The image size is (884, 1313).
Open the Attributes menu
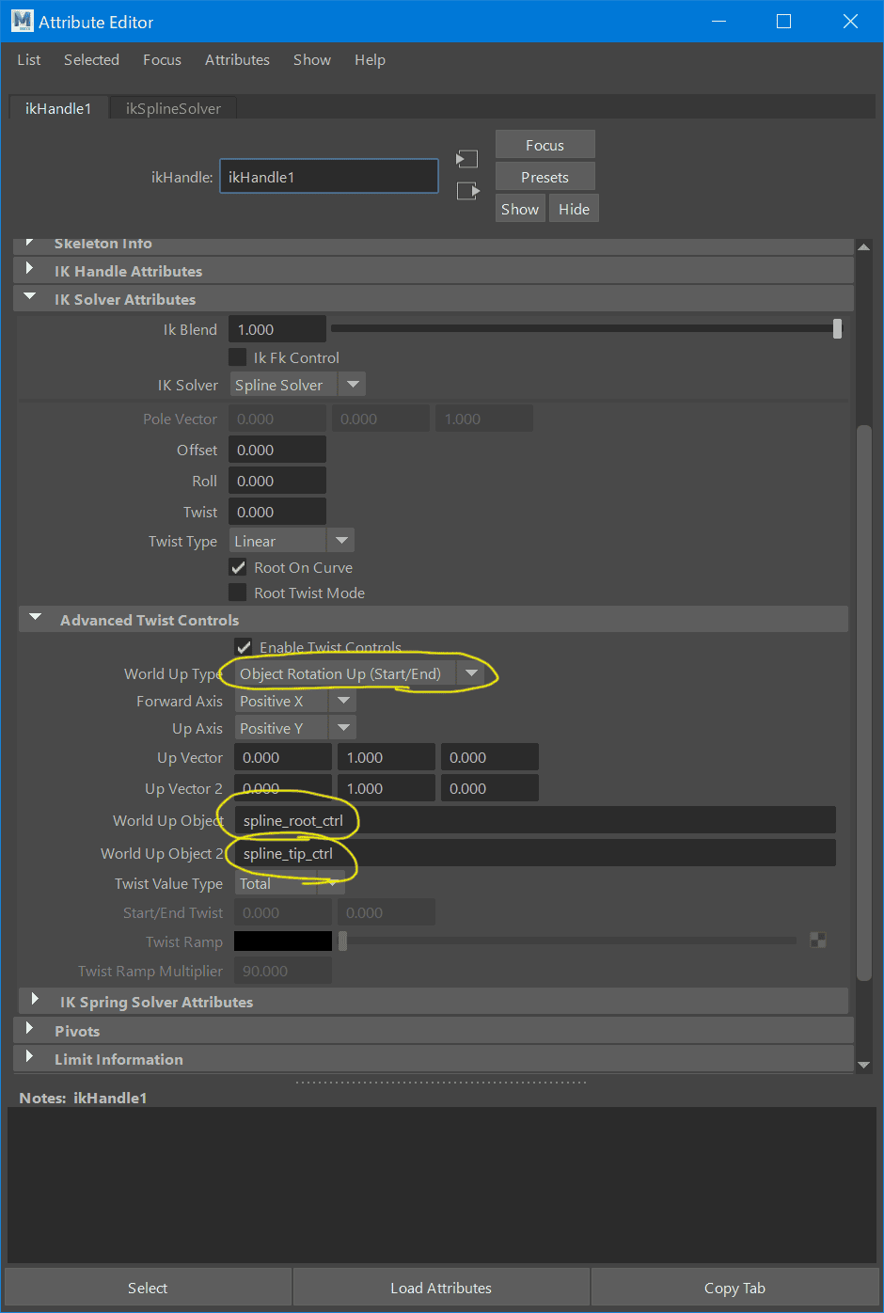click(x=237, y=59)
